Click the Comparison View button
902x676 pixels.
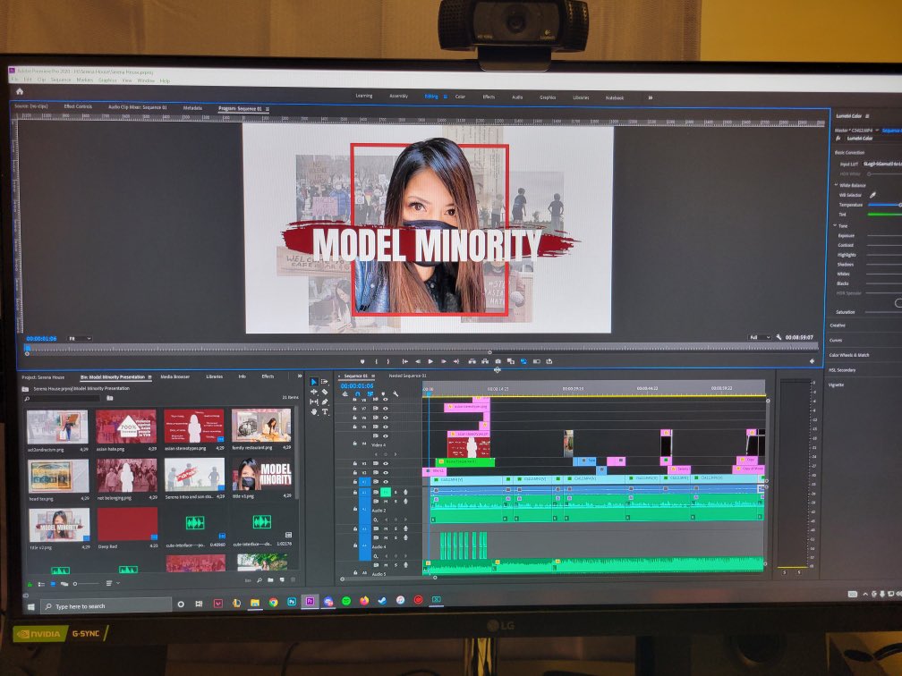click(x=511, y=361)
